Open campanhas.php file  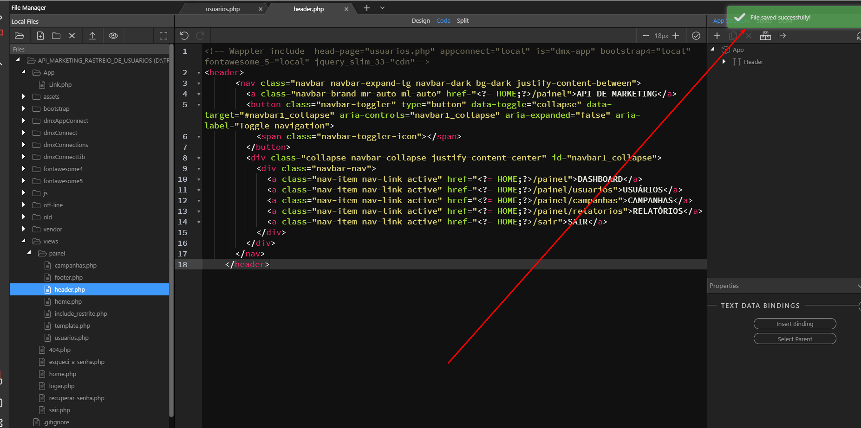pos(75,265)
